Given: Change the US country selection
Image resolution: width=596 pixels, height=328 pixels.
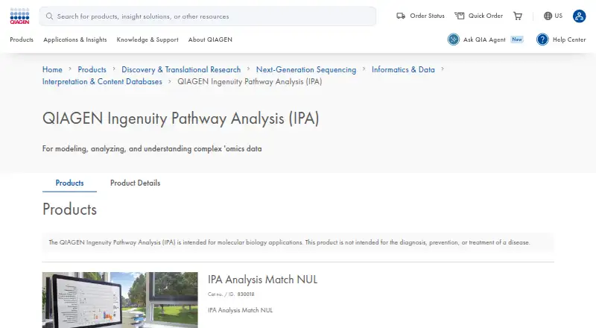Looking at the screenshot, I should coord(558,16).
